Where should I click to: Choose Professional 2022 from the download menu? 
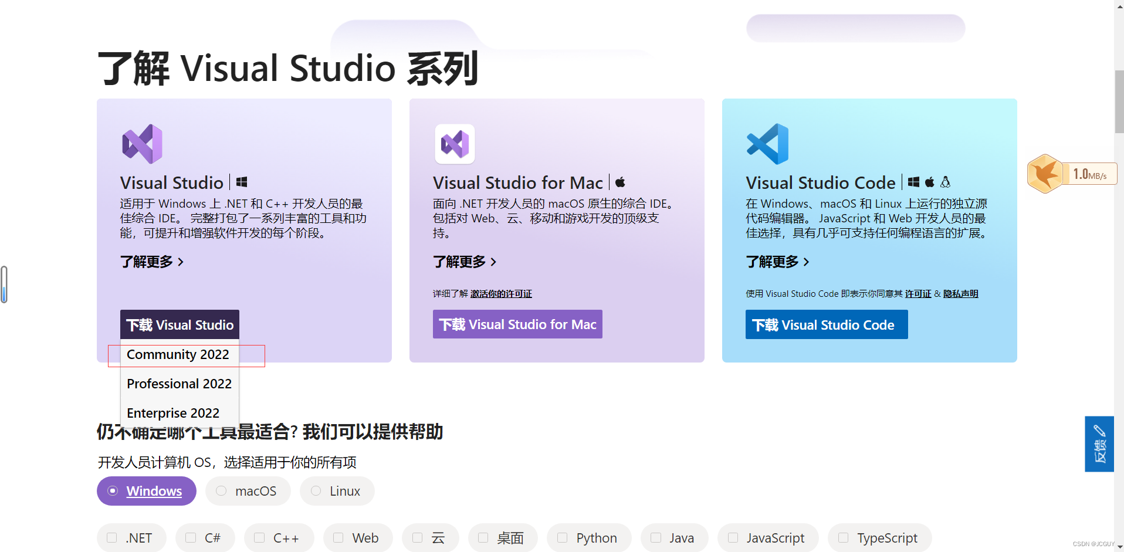(180, 384)
